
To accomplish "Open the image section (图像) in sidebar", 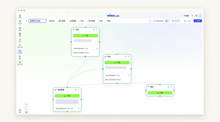I will [x=20, y=29].
